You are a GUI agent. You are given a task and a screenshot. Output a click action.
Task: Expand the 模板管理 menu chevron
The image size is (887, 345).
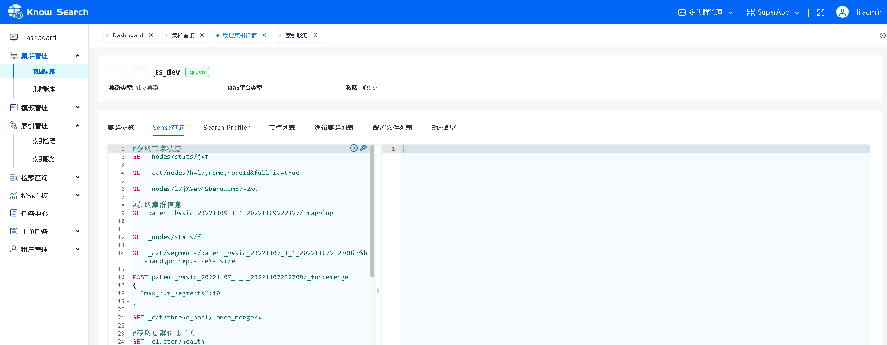[78, 107]
